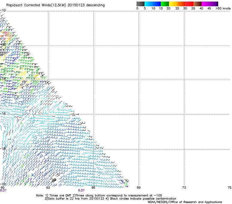Image resolution: width=232 pixels, height=204 pixels.
Task: Click the gray 0–5 knots legend segment
Action: (140, 4)
